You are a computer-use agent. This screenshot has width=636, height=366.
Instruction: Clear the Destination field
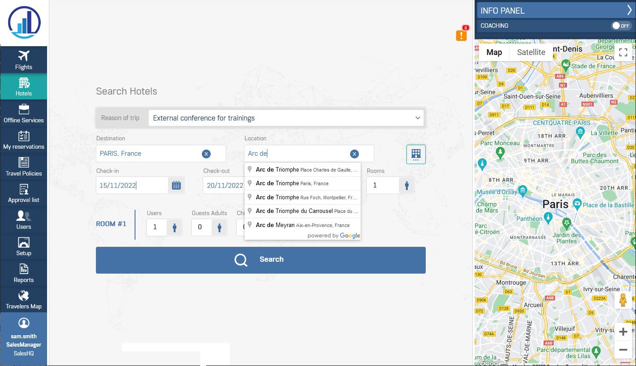pos(206,154)
